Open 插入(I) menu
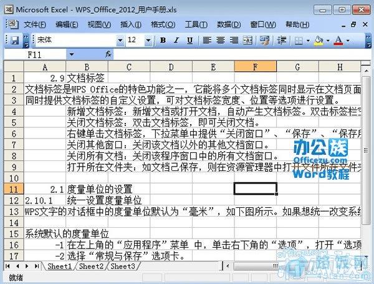This screenshot has height=284, width=374. [131, 24]
